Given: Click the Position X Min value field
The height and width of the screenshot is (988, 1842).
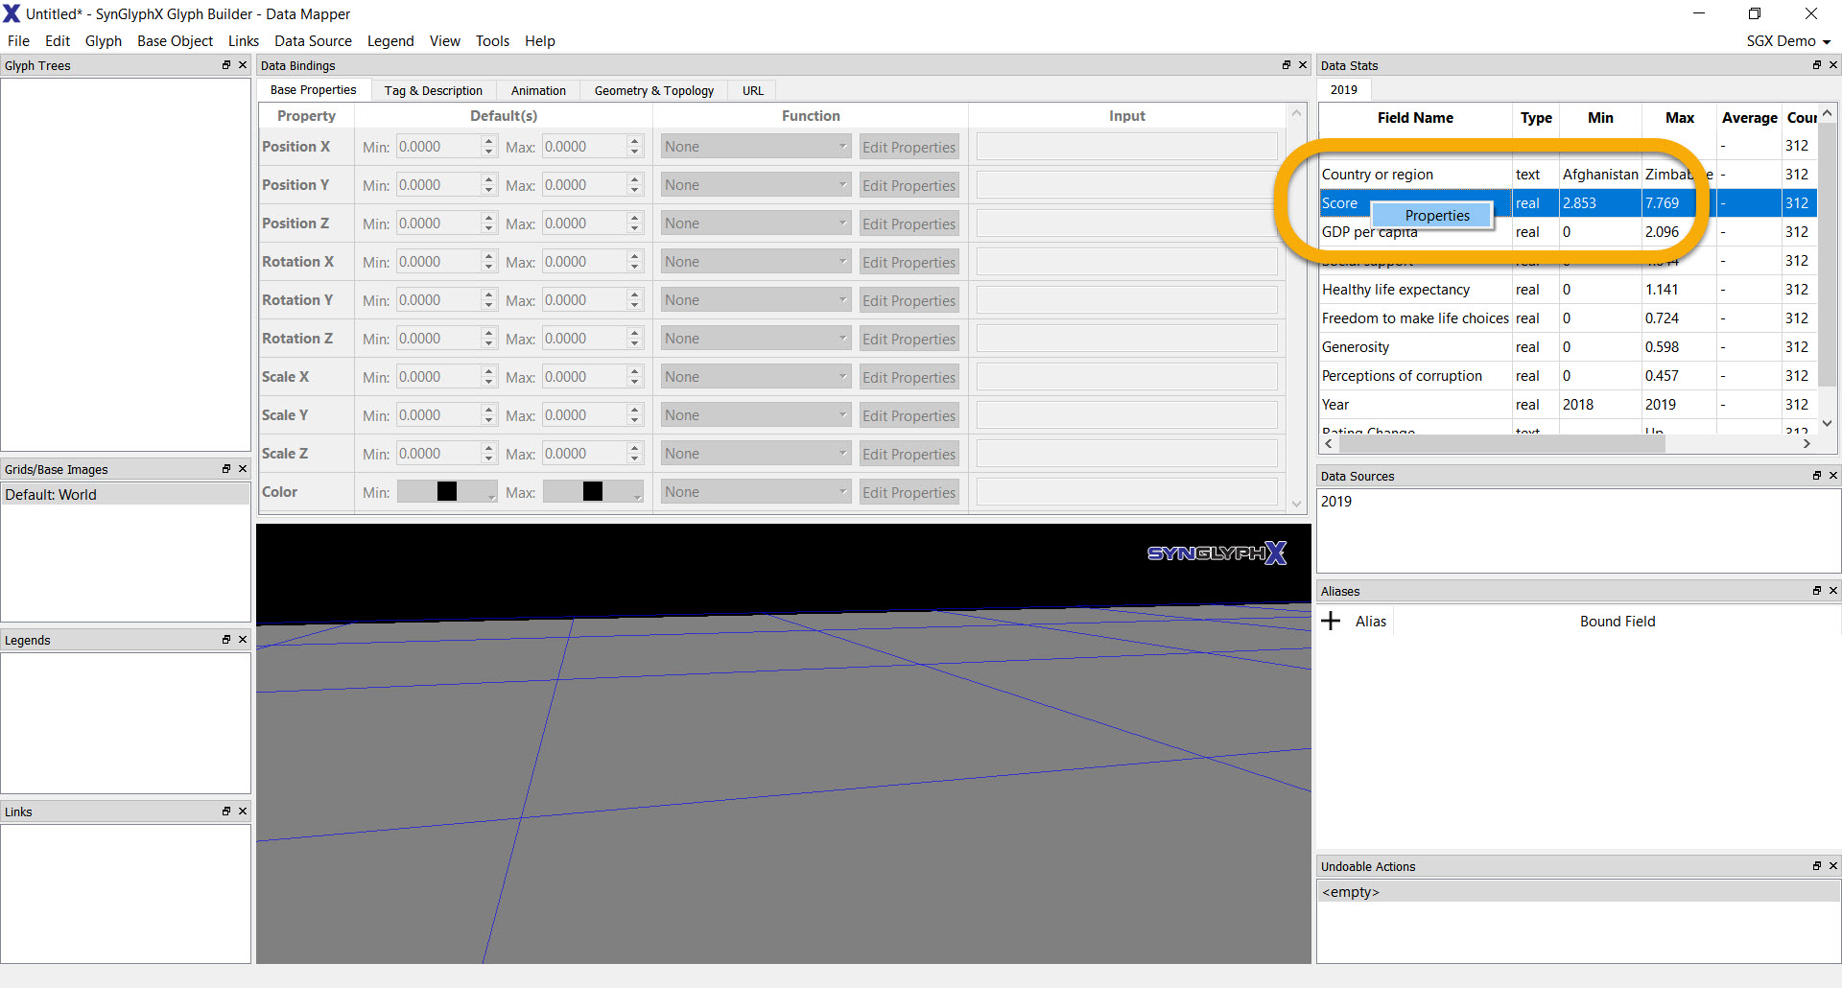Looking at the screenshot, I should click(x=438, y=147).
